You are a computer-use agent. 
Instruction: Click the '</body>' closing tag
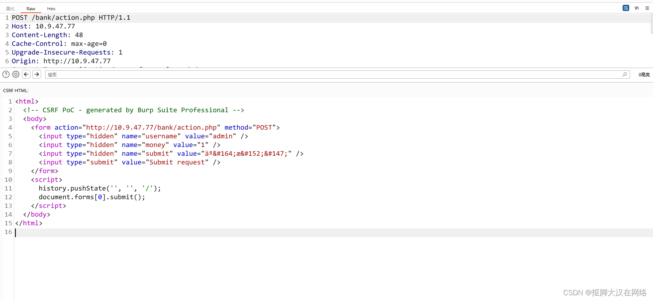[x=37, y=215]
